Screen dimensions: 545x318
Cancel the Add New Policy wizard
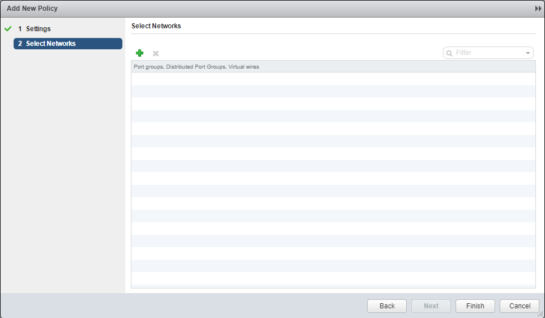click(520, 306)
